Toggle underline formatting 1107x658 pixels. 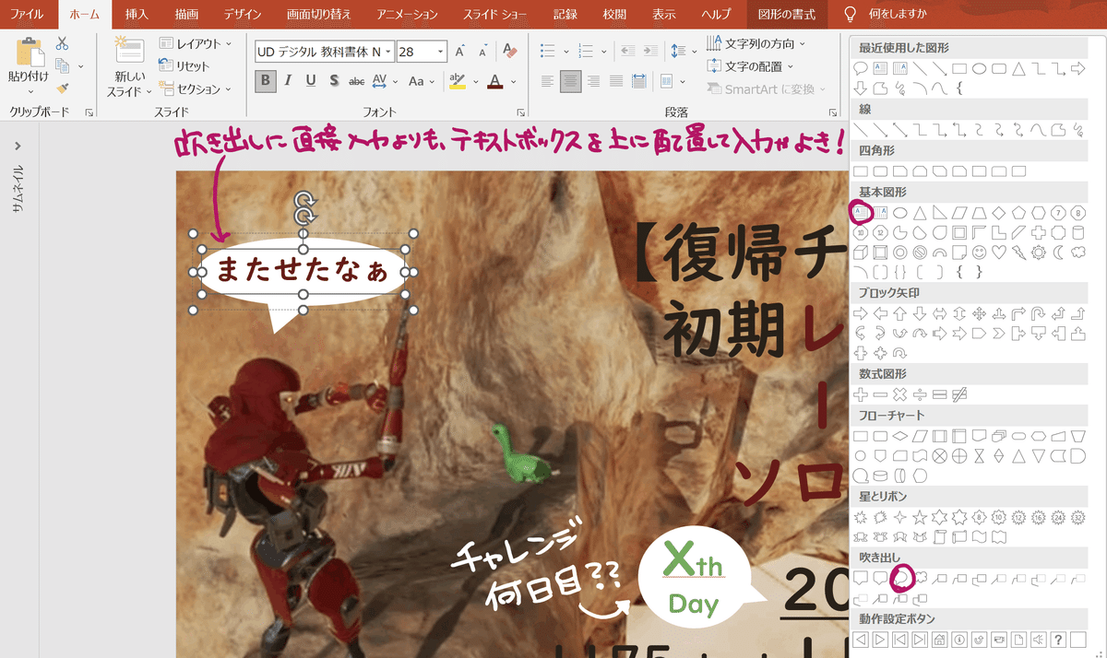click(311, 81)
